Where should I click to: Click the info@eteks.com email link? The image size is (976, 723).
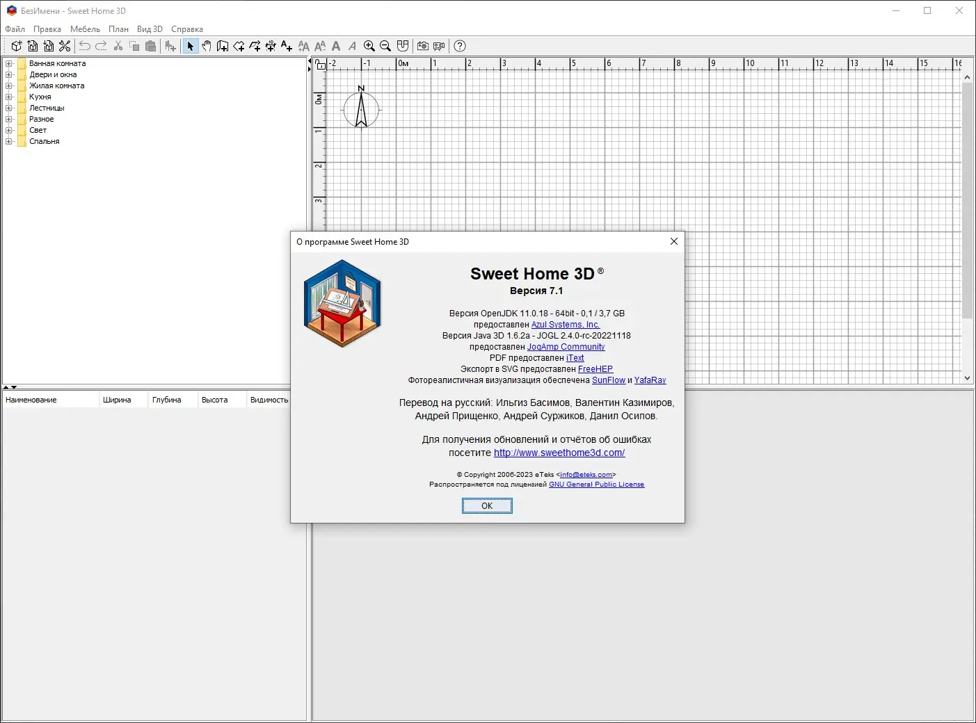pos(586,475)
